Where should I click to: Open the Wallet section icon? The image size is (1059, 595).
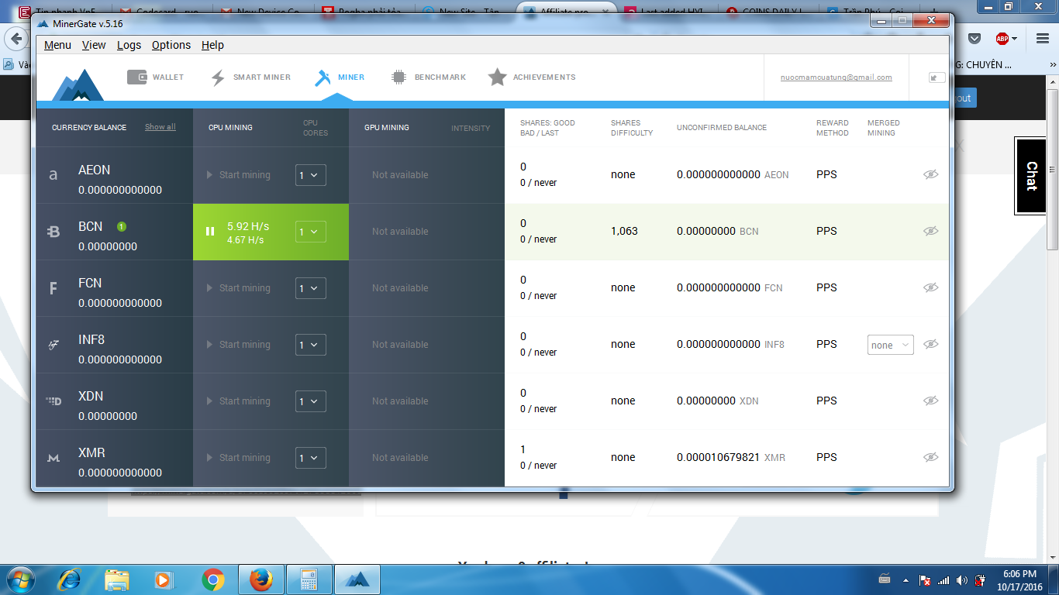137,77
